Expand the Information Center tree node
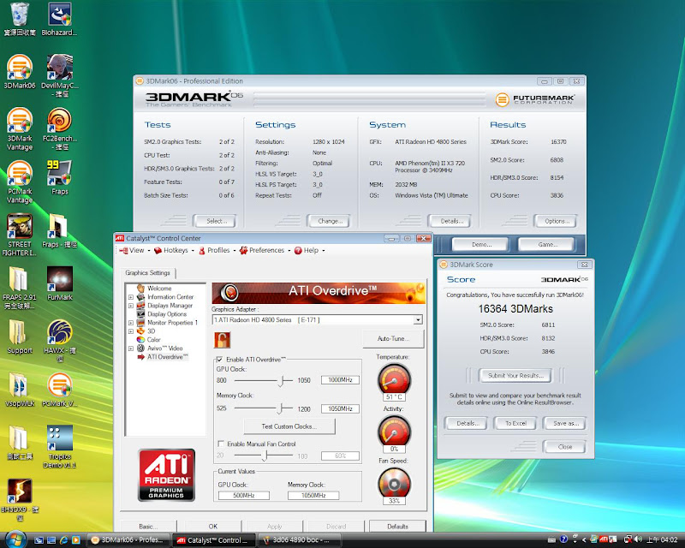This screenshot has height=548, width=685. [131, 297]
